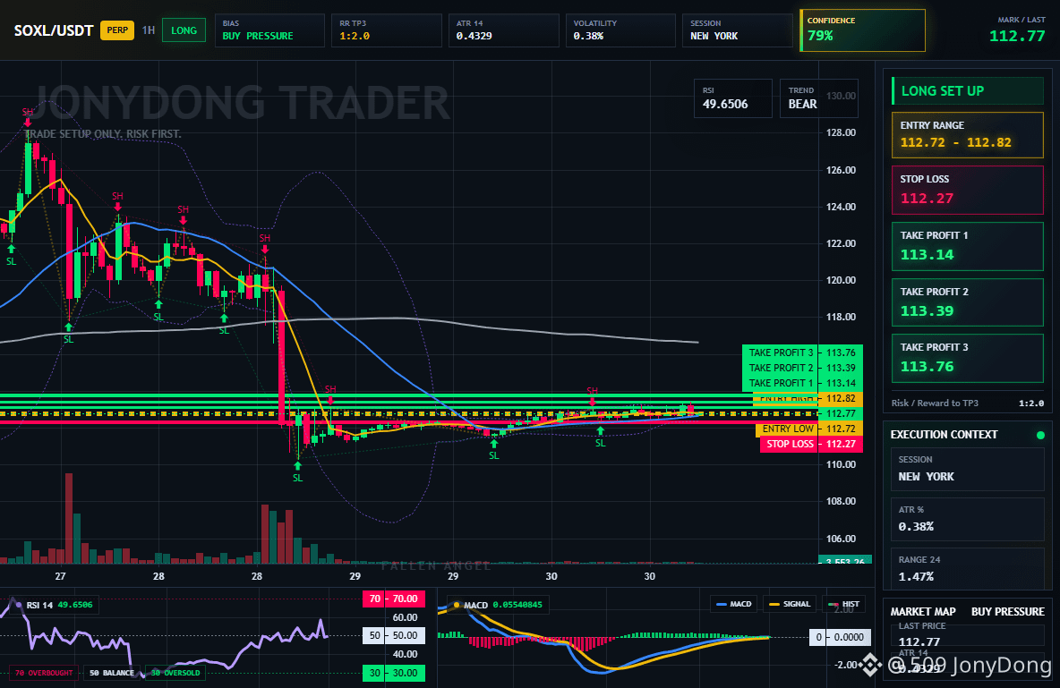Click the header Session New York box
This screenshot has width=1060, height=688.
click(x=738, y=30)
